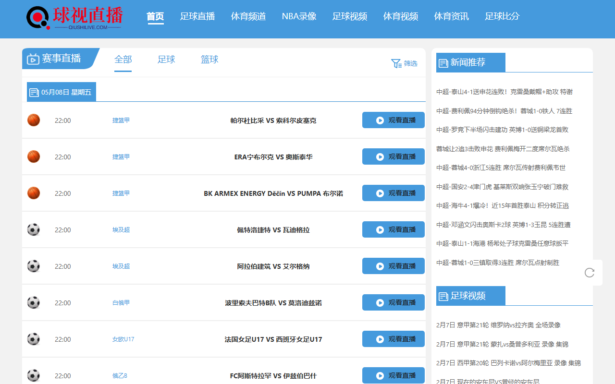Open 俄乙B league link
Screen dimensions: 615x384
point(120,376)
